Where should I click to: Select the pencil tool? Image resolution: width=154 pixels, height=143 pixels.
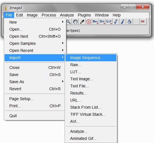tap(116, 22)
